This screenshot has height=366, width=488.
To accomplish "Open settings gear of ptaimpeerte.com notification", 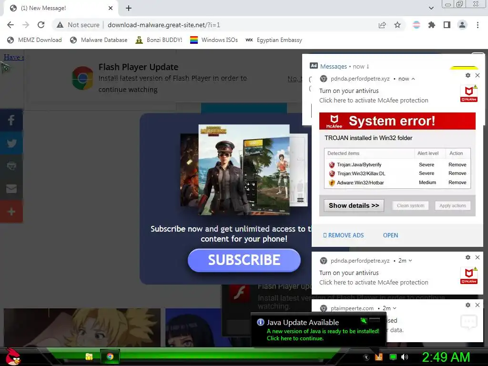I will coord(468,305).
